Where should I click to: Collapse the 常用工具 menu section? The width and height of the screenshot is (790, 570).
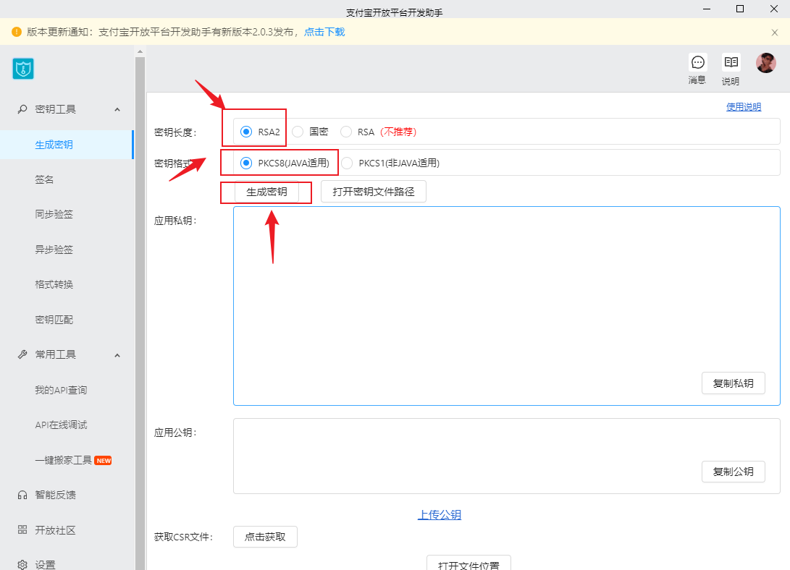click(x=117, y=354)
